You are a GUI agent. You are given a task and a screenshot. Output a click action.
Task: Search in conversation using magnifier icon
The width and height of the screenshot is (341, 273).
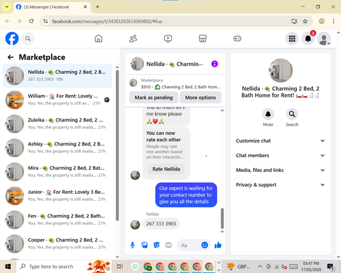point(292,114)
